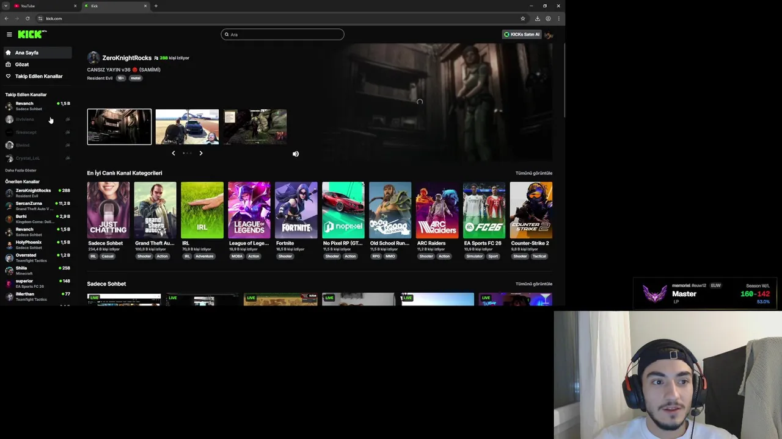Click the metal tag on featured stream
The image size is (782, 439).
click(x=136, y=78)
